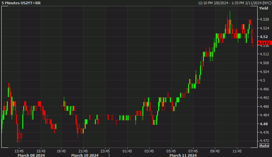Click the 4.512 yield axis value
The width and height of the screenshot is (272, 157).
coord(264,54)
